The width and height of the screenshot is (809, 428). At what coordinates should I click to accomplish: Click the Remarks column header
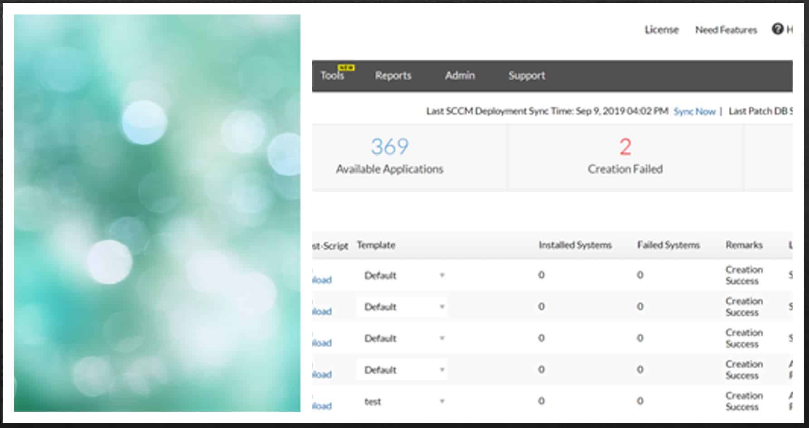[x=744, y=245]
